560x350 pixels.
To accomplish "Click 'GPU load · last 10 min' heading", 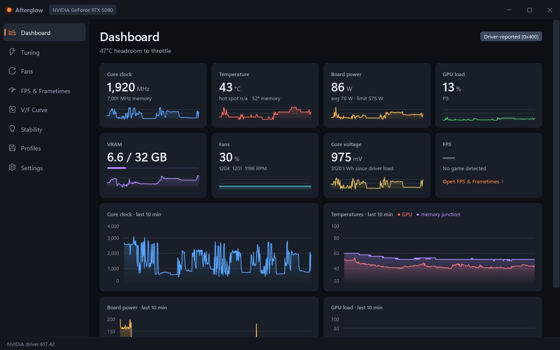I will pyautogui.click(x=357, y=308).
